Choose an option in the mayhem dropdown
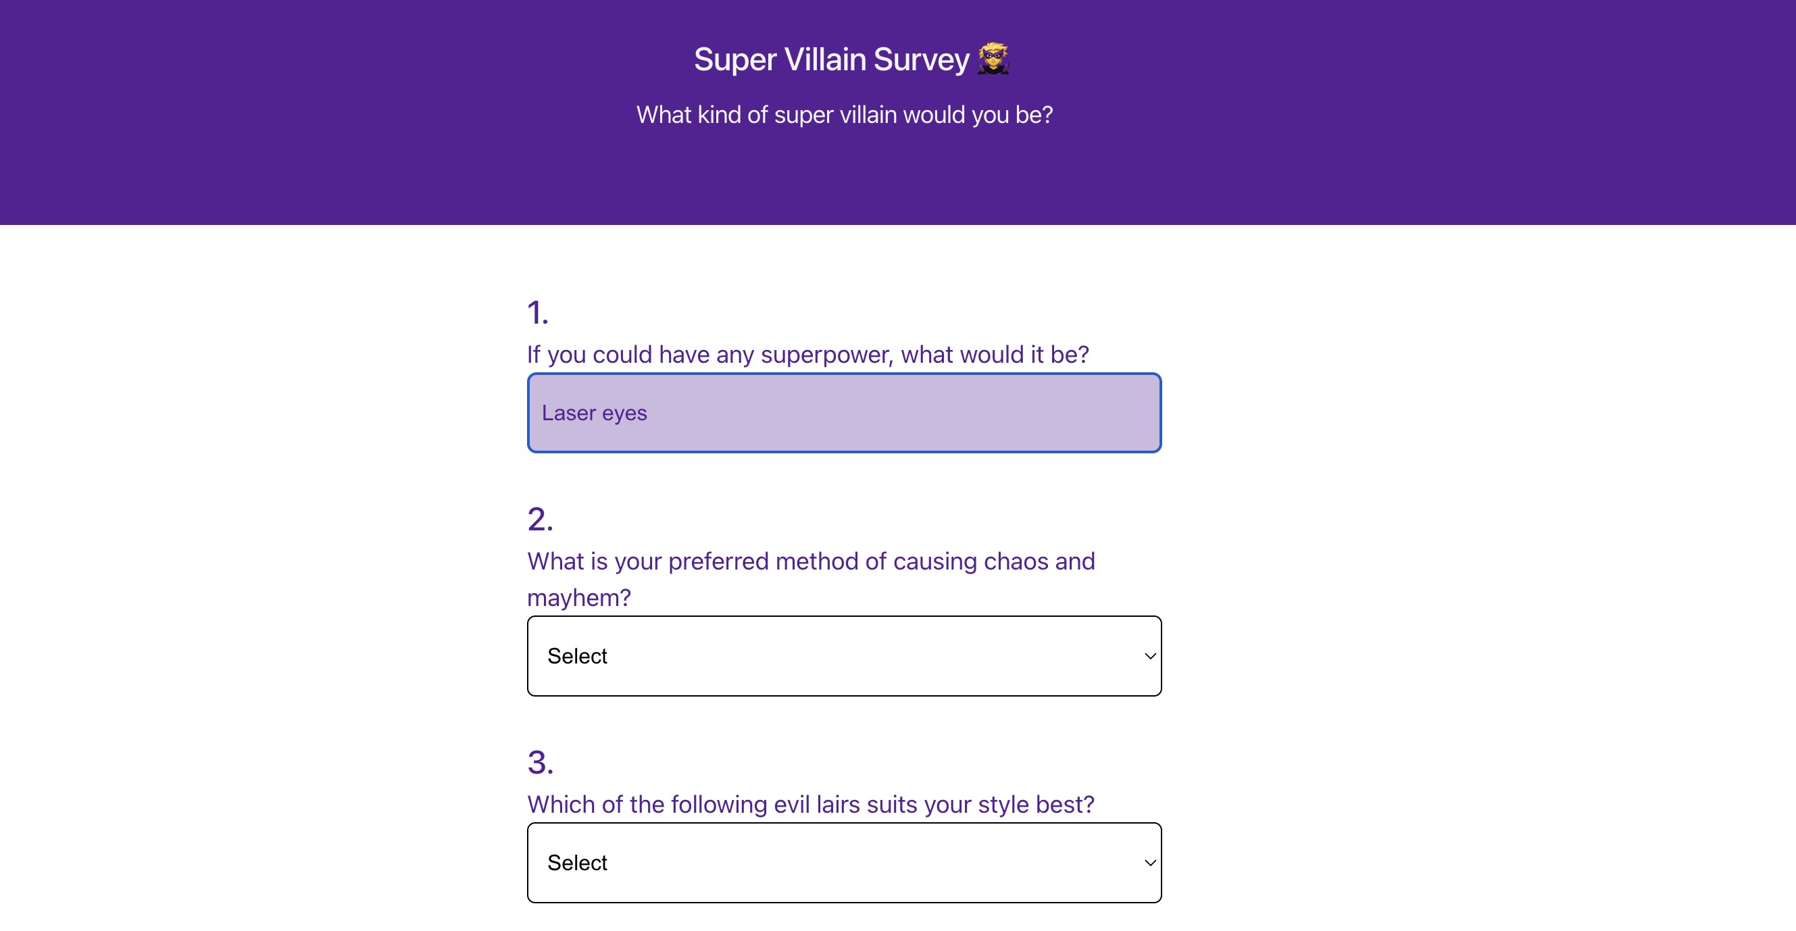The width and height of the screenshot is (1796, 931). (844, 655)
